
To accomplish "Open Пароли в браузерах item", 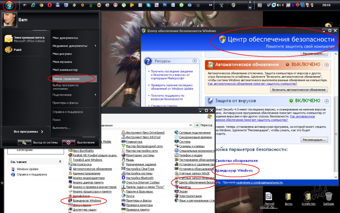I will 137,191.
